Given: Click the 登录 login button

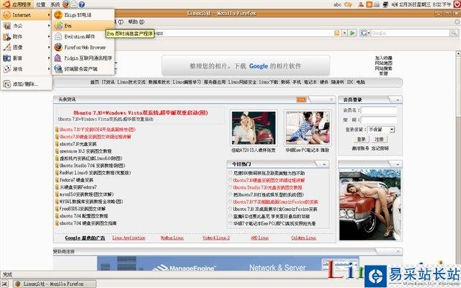Looking at the screenshot, I should pyautogui.click(x=361, y=139).
